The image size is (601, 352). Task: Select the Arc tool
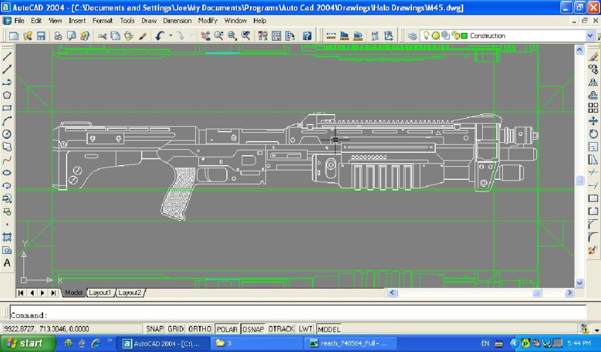(7, 121)
